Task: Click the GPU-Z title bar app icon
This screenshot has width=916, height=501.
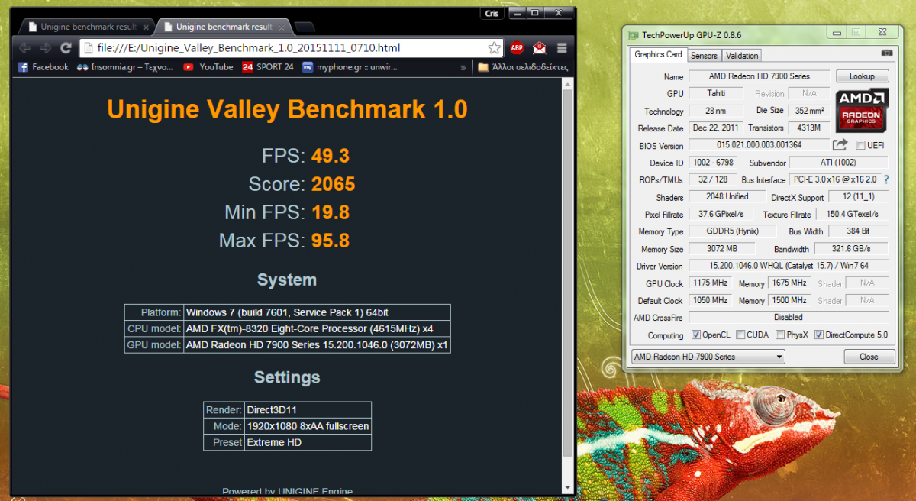Action: pos(633,34)
